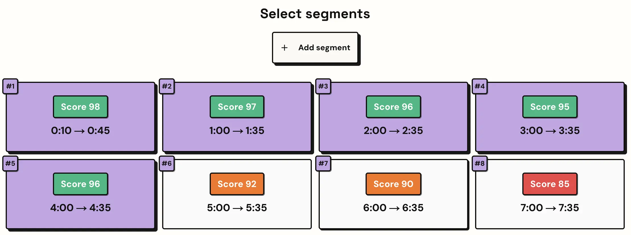Click the Select segments heading
This screenshot has height=235, width=631.
(x=315, y=13)
